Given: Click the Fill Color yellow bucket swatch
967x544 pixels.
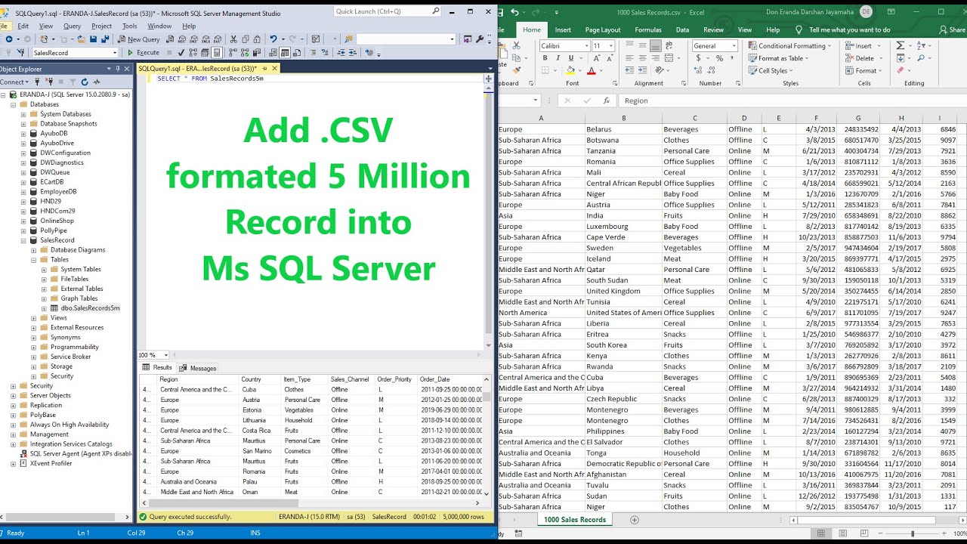Looking at the screenshot, I should click(570, 70).
